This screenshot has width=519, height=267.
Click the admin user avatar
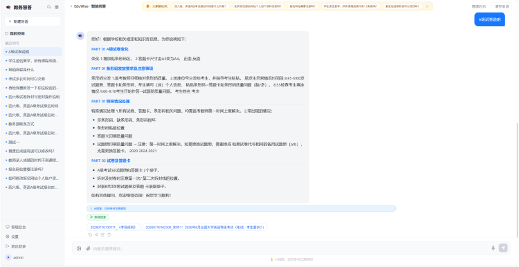(8, 257)
